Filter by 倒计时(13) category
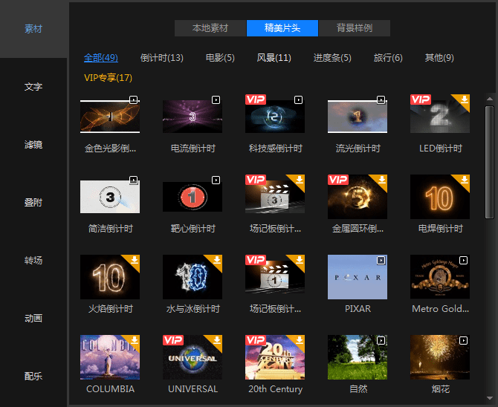The height and width of the screenshot is (407, 498). click(161, 58)
